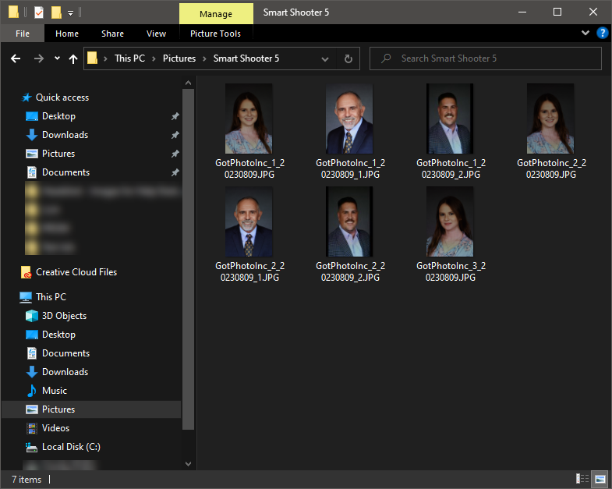Open Local Disk (C:) in the sidebar
The image size is (612, 489).
click(x=71, y=447)
